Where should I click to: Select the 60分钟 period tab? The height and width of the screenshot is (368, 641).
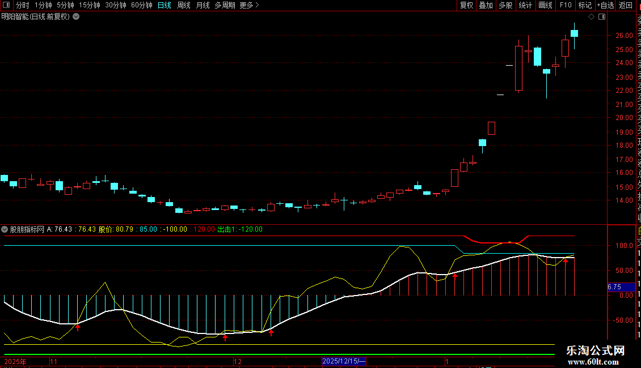[142, 5]
